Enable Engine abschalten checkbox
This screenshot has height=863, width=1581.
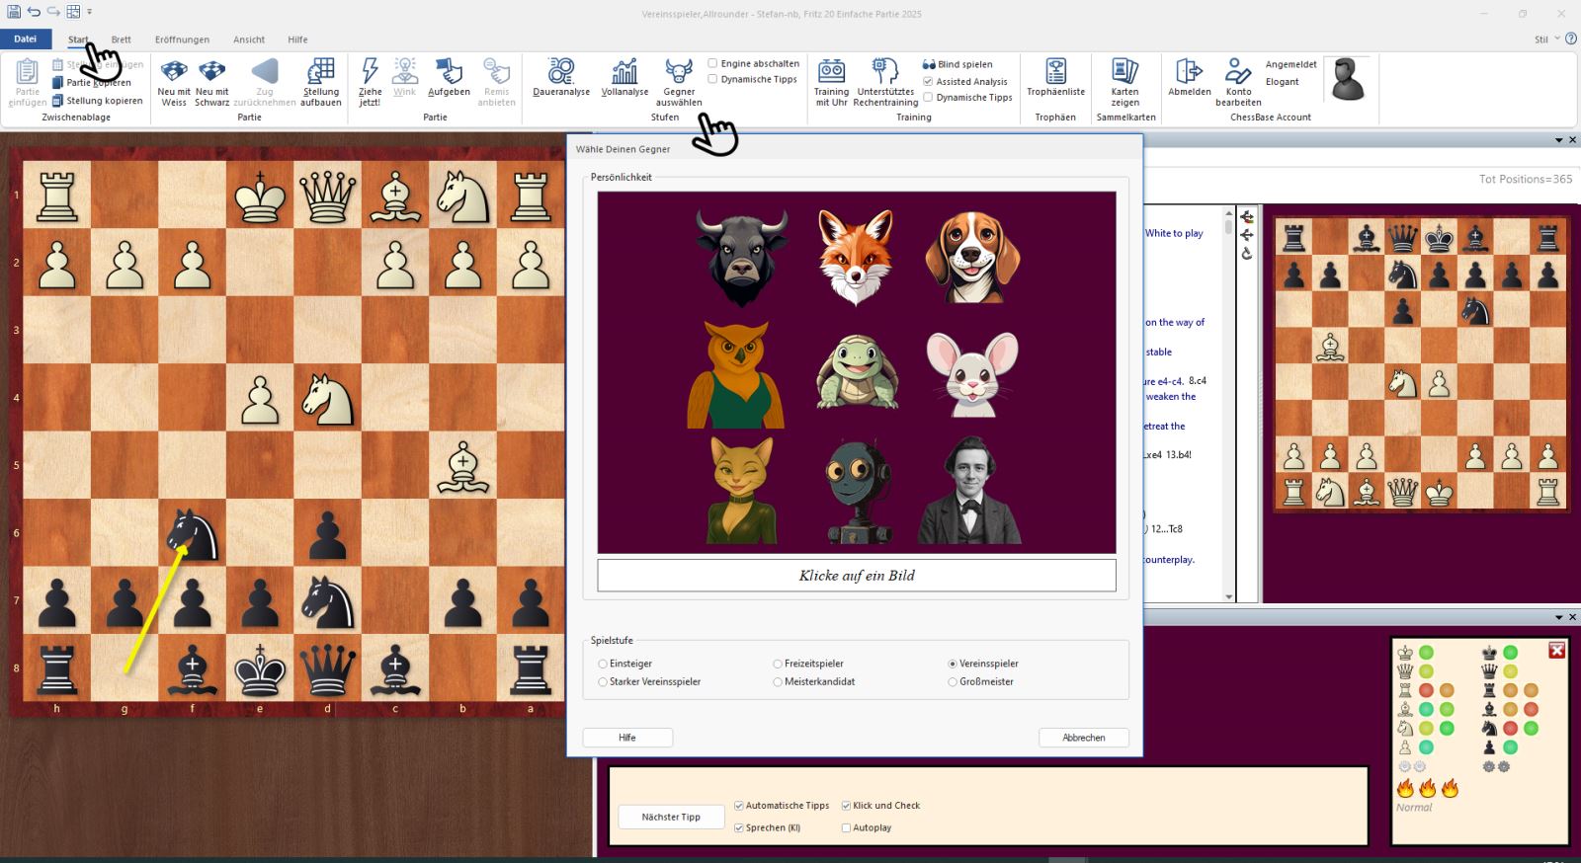(713, 63)
